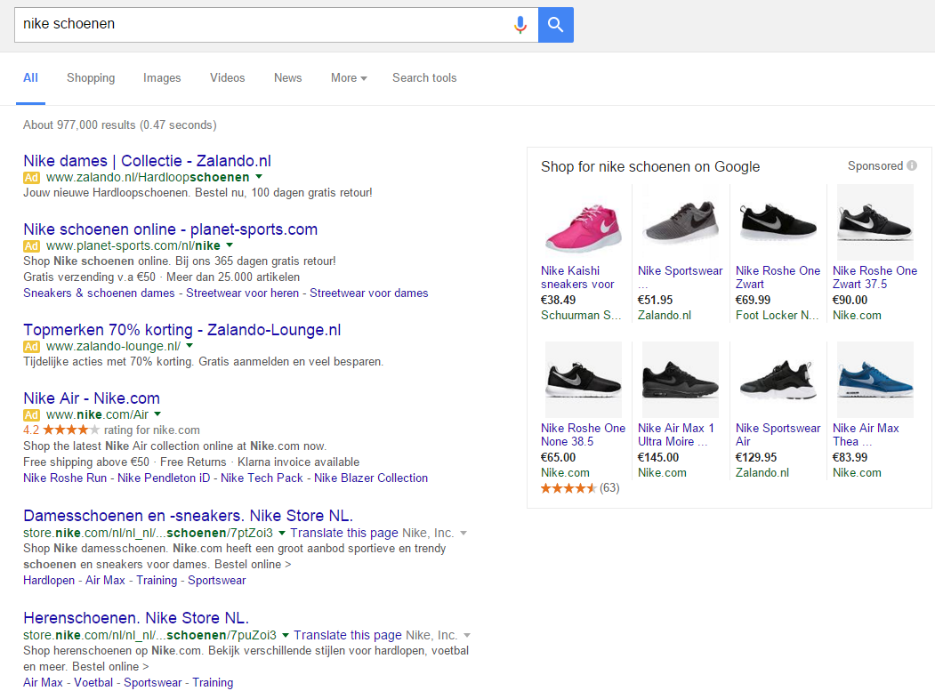The image size is (935, 699).
Task: Open the Nike dames Collectie Zalando.nl result
Action: point(147,161)
